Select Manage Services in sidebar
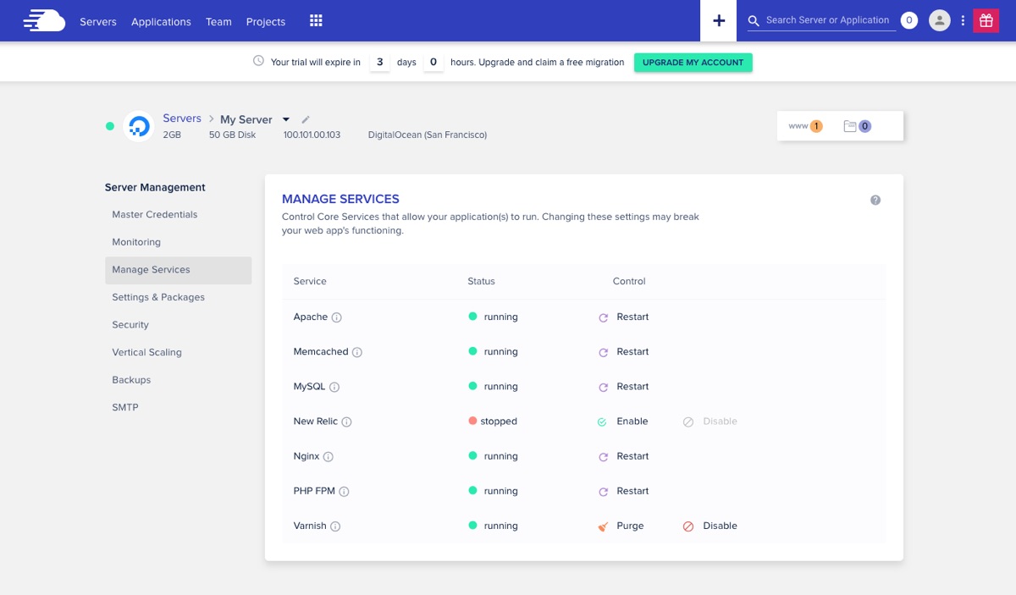This screenshot has height=595, width=1016. coord(178,270)
